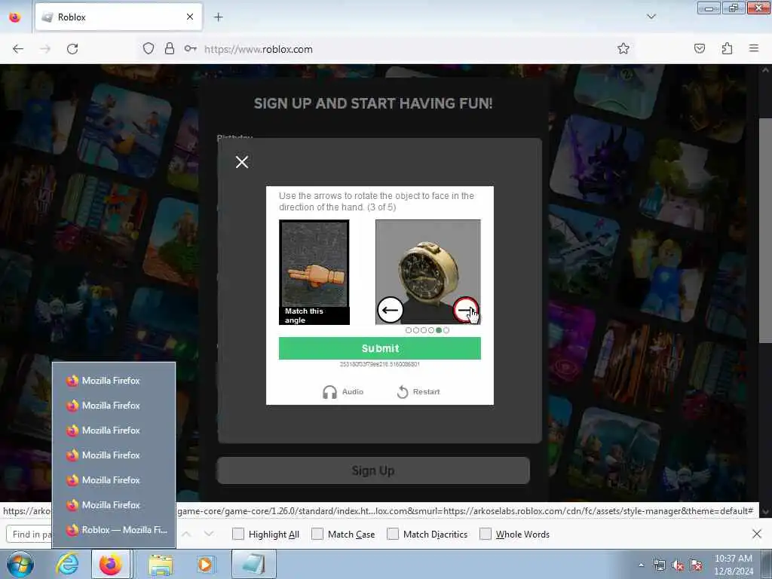This screenshot has width=772, height=579.
Task: Switch to Audio challenge
Action: point(343,392)
